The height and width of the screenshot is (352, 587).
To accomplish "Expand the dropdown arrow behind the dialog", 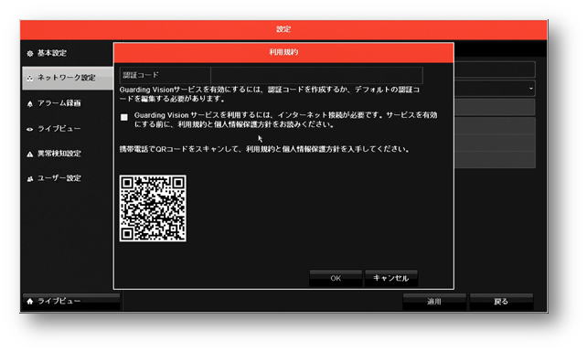I will (x=531, y=89).
